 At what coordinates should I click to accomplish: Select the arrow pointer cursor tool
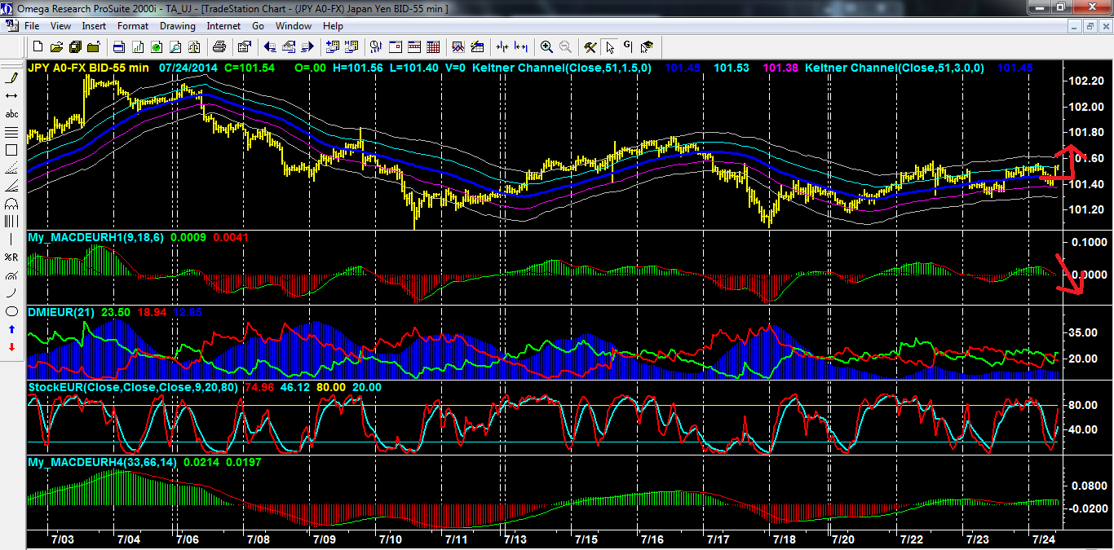pos(610,46)
